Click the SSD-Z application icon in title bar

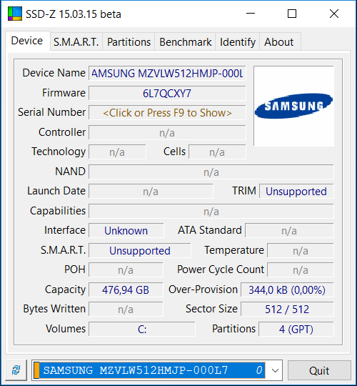[x=15, y=14]
